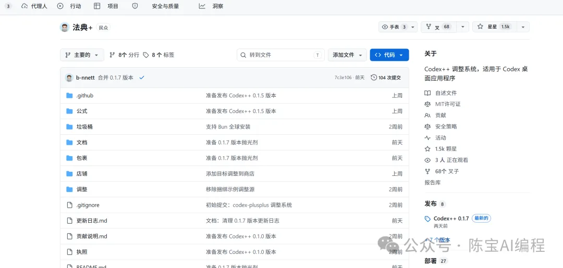Click the 代理人 cloud icon
Screen dimensions: 563x268
click(x=25, y=6)
